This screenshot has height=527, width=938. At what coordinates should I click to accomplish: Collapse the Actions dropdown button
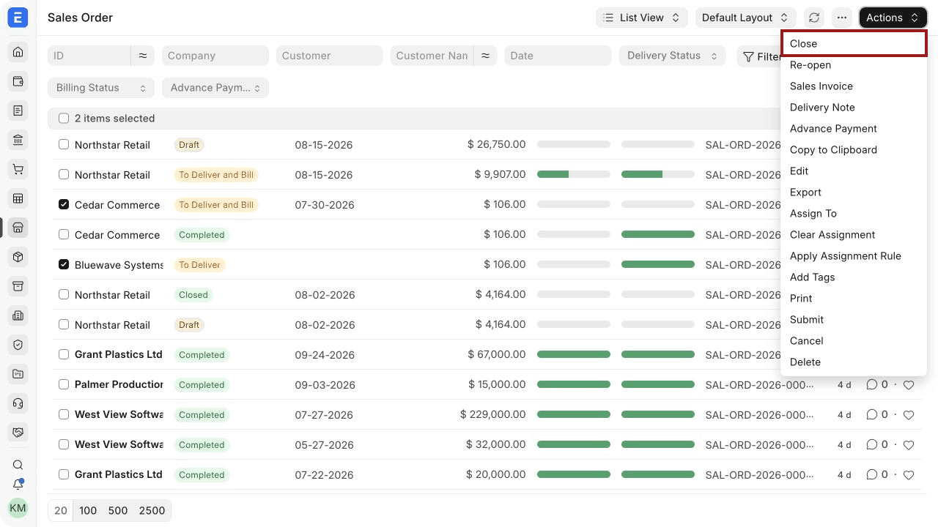click(893, 18)
